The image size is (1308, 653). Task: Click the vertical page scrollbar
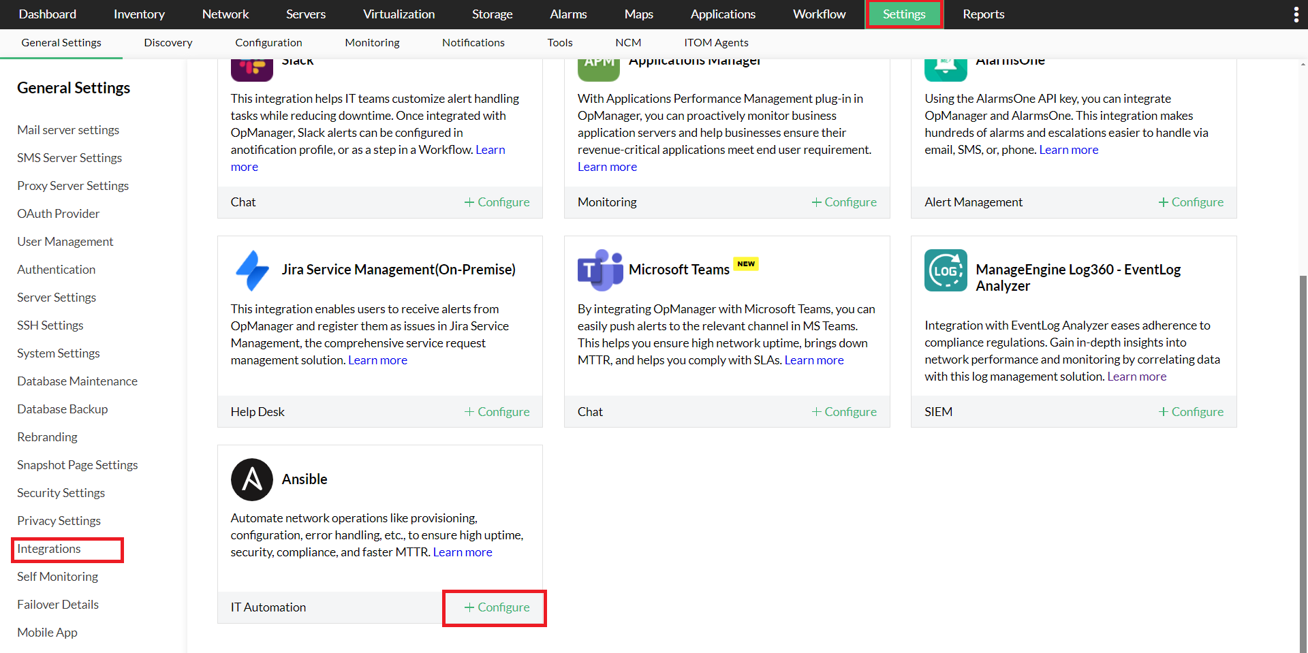pyautogui.click(x=1303, y=463)
